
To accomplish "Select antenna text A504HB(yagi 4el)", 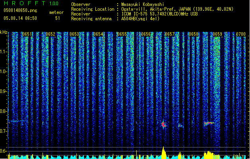I will [140, 19].
